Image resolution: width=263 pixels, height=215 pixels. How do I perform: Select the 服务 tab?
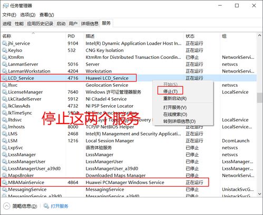(106, 23)
